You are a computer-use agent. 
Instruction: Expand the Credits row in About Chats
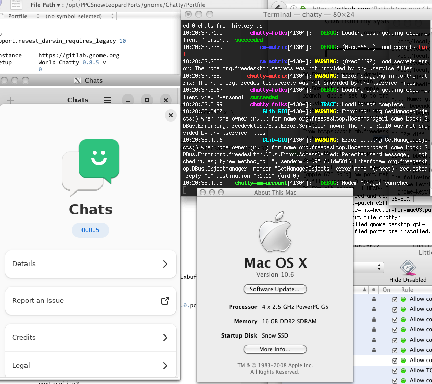click(x=91, y=338)
